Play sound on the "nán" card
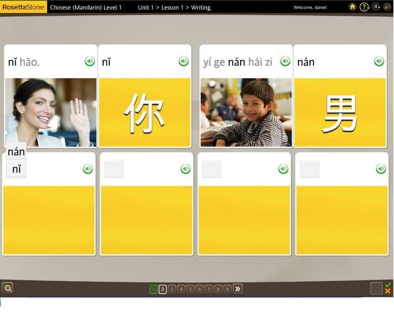Image resolution: width=394 pixels, height=315 pixels. 379,61
